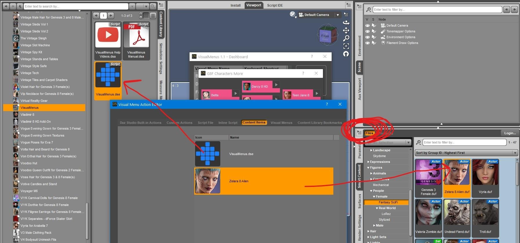Click the viewport reset camera icon
The width and height of the screenshot is (520, 243).
346,54
